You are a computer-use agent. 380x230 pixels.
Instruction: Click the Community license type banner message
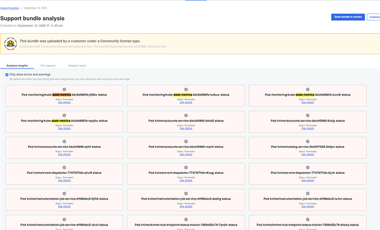(x=80, y=41)
